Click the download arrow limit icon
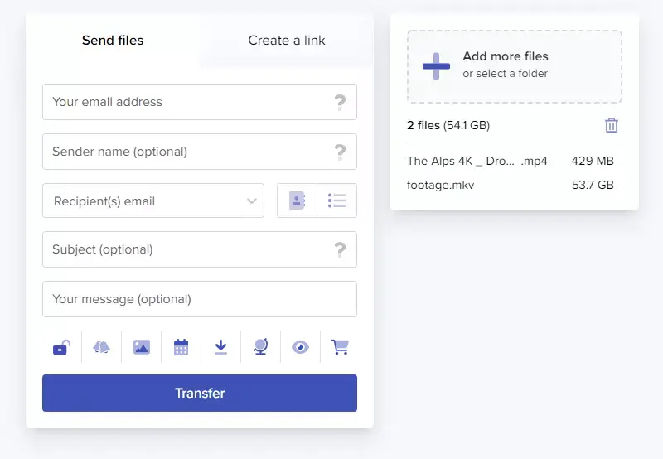Viewport: 663px width, 459px height. tap(220, 347)
